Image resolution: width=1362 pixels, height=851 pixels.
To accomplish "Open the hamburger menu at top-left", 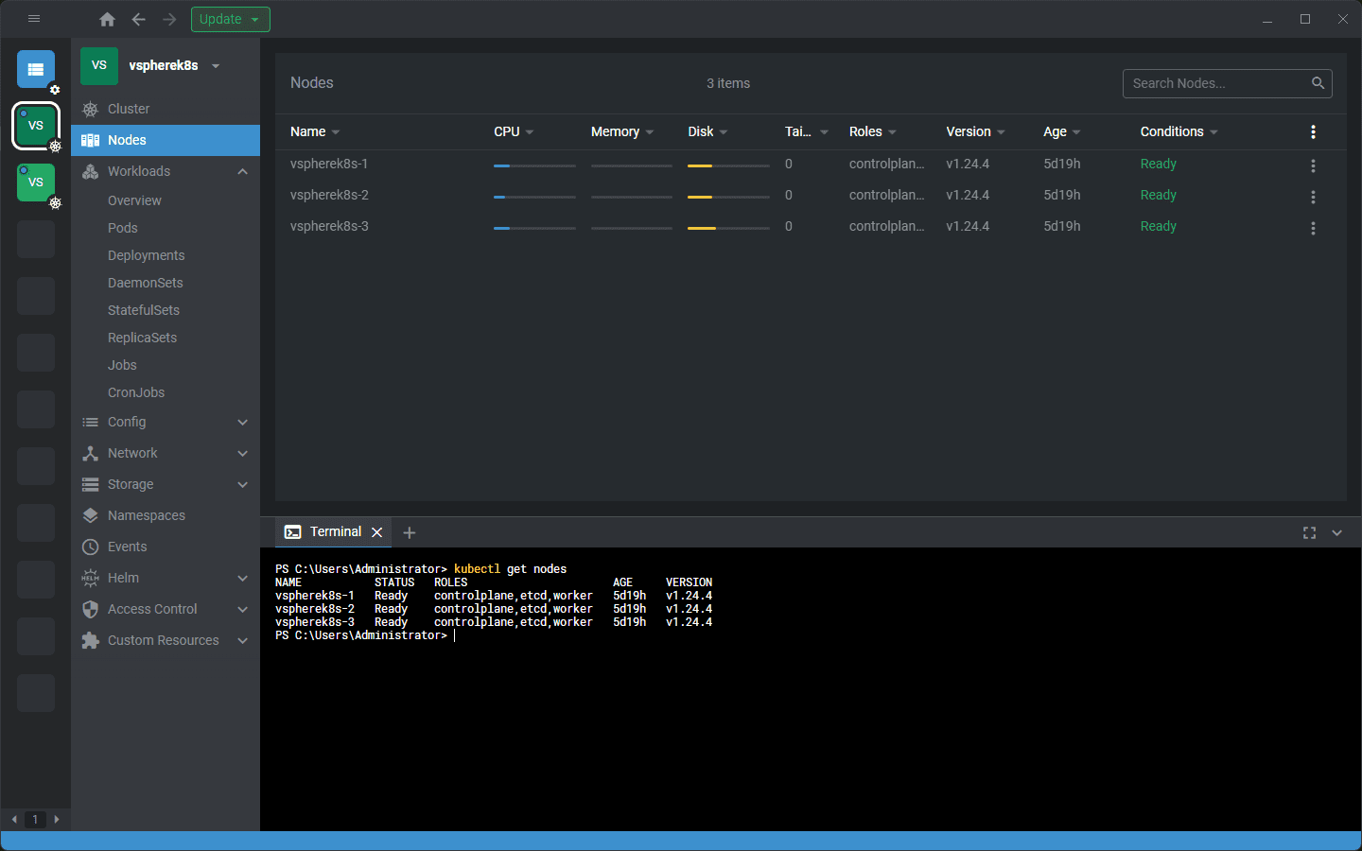I will tap(34, 19).
